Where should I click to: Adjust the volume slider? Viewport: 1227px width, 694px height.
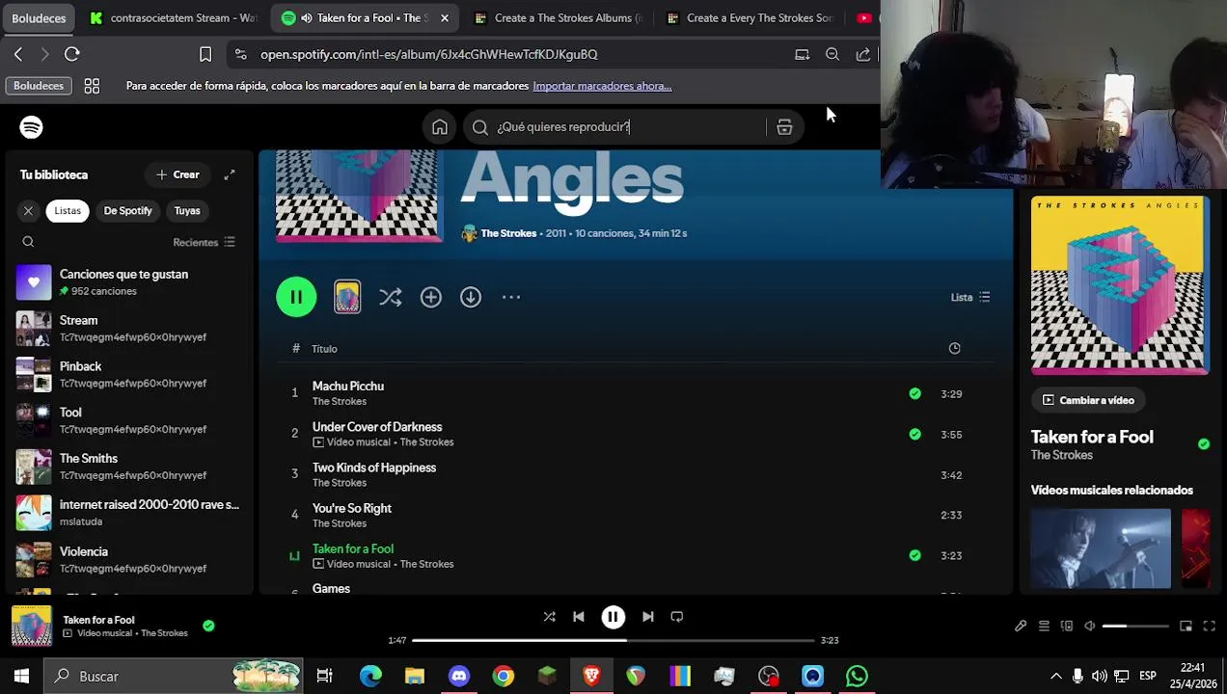[1136, 627]
